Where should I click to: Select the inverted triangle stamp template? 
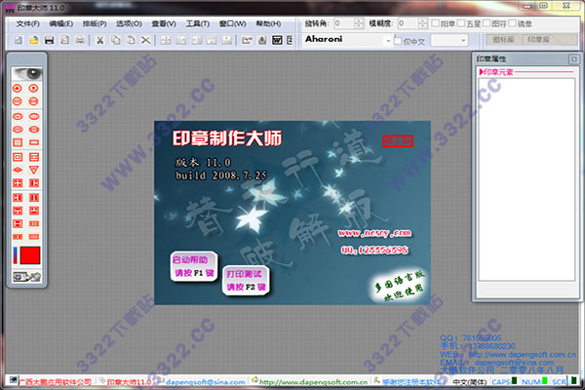(34, 171)
